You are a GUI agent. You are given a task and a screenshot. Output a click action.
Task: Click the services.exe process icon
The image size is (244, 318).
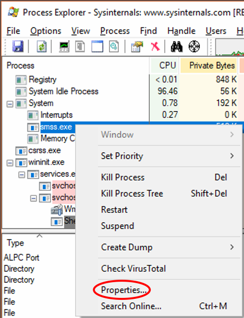pyautogui.click(x=33, y=174)
